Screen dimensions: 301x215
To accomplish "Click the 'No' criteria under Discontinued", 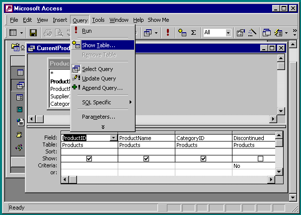I will 237,166.
